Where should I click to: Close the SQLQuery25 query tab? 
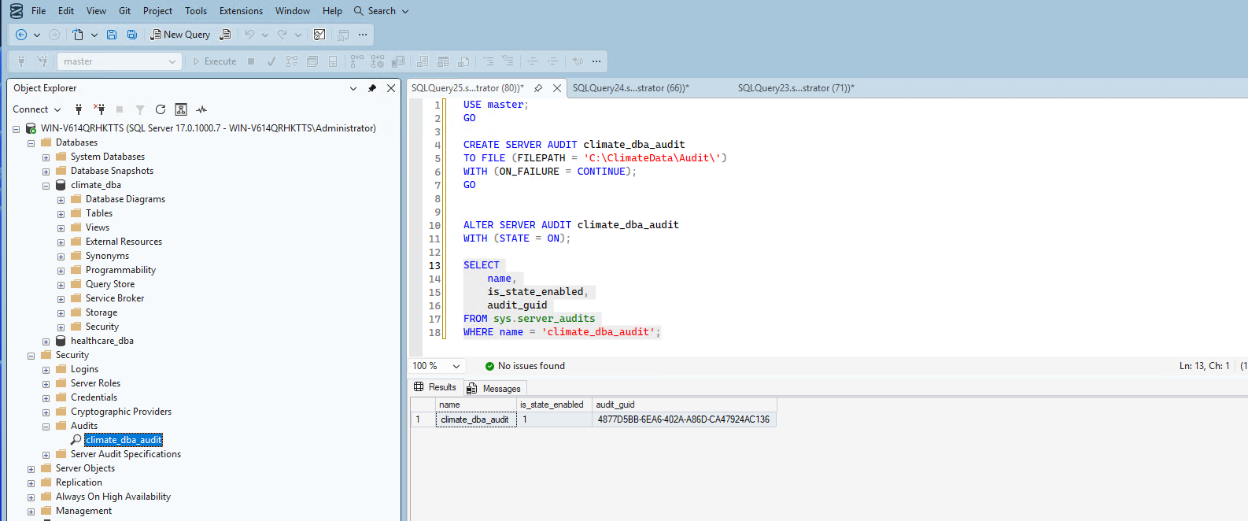point(557,88)
